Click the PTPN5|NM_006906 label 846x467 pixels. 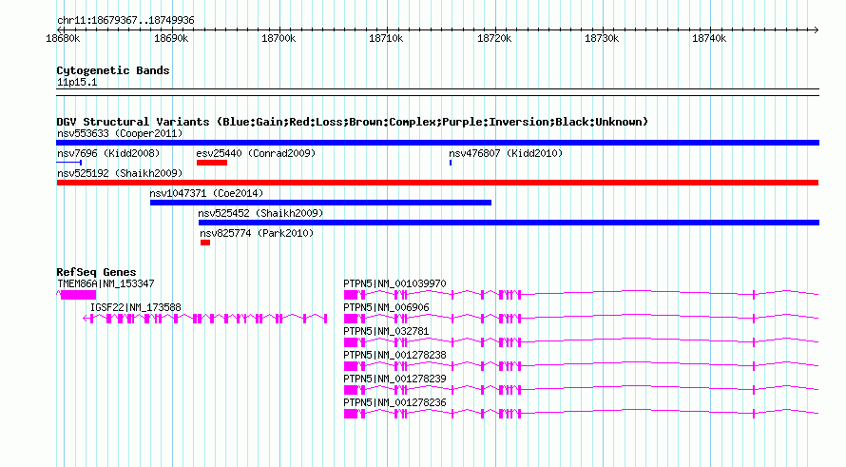click(386, 307)
